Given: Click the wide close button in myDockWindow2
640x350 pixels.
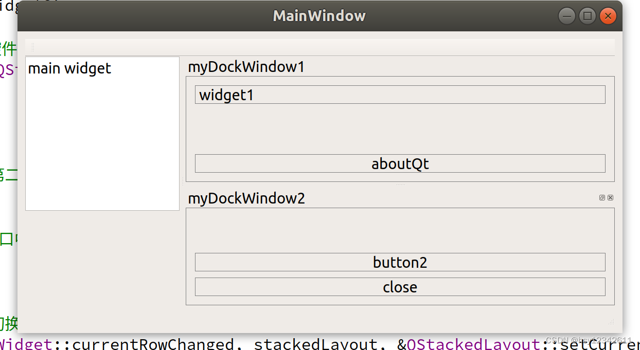Looking at the screenshot, I should tap(400, 287).
